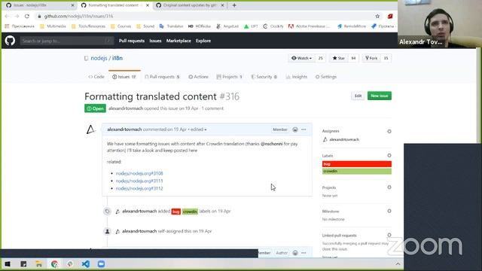This screenshot has width=482, height=271.
Task: Add reaction to second comment
Action: 295,253
